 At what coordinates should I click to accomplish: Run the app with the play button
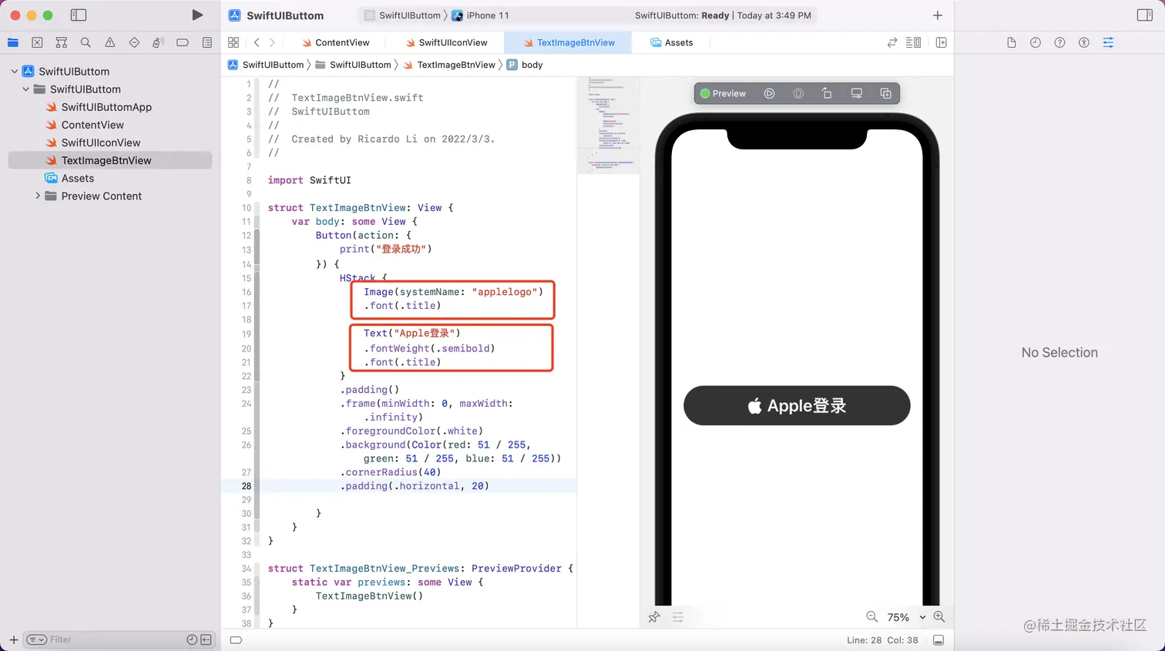coord(197,14)
